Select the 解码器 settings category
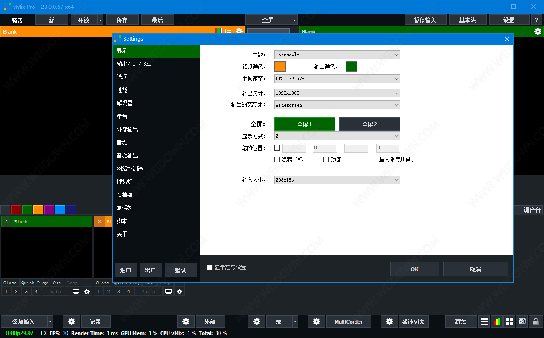 [x=156, y=103]
